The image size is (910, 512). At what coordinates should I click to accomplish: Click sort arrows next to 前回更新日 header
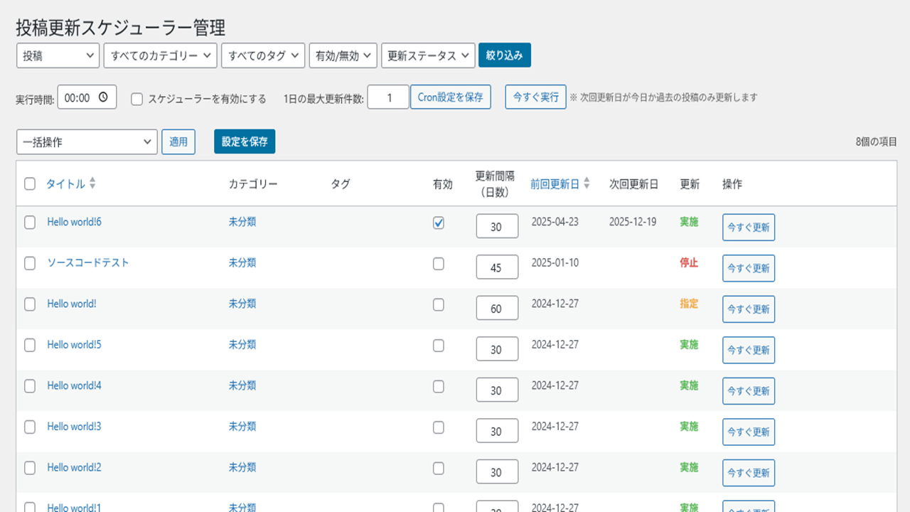[587, 183]
